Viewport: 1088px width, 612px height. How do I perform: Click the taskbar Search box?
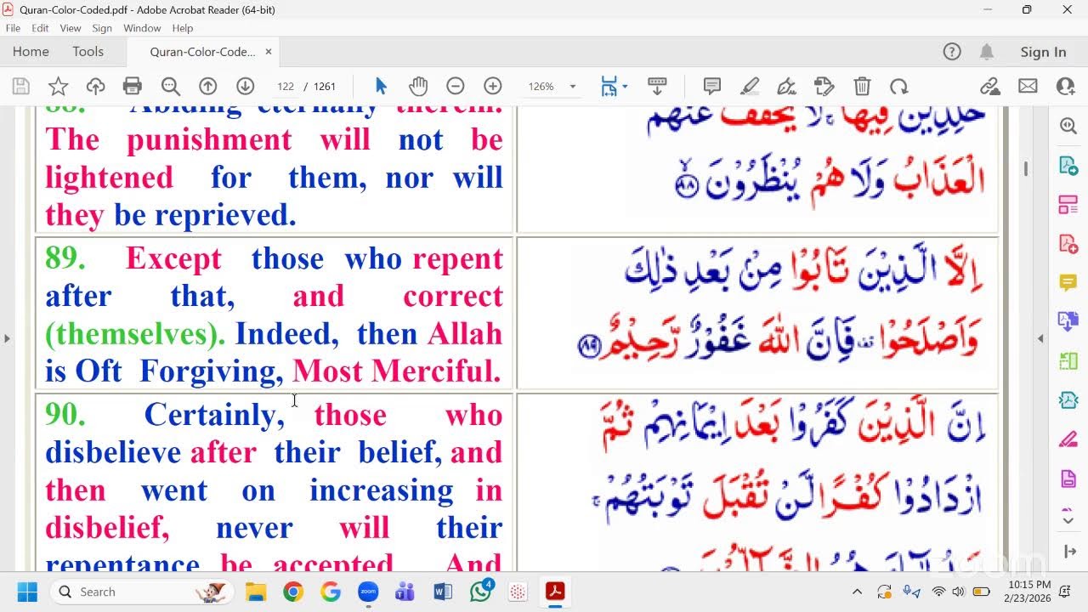[x=141, y=592]
